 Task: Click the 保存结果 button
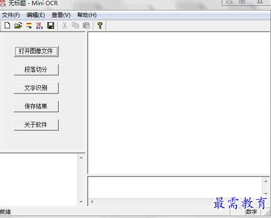point(36,107)
